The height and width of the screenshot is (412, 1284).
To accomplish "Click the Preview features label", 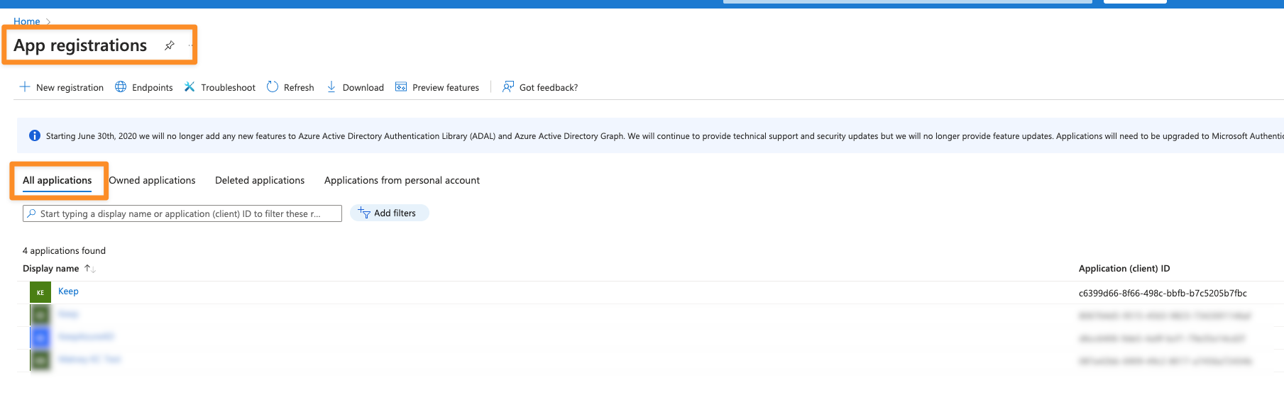I will (x=446, y=87).
